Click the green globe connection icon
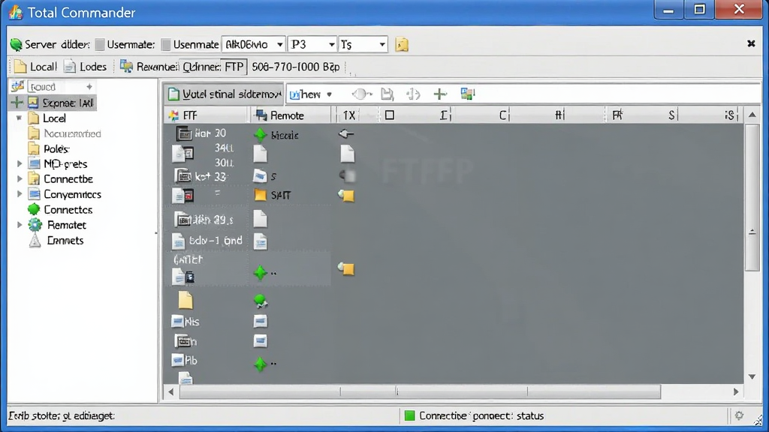The width and height of the screenshot is (769, 432). coord(261,301)
